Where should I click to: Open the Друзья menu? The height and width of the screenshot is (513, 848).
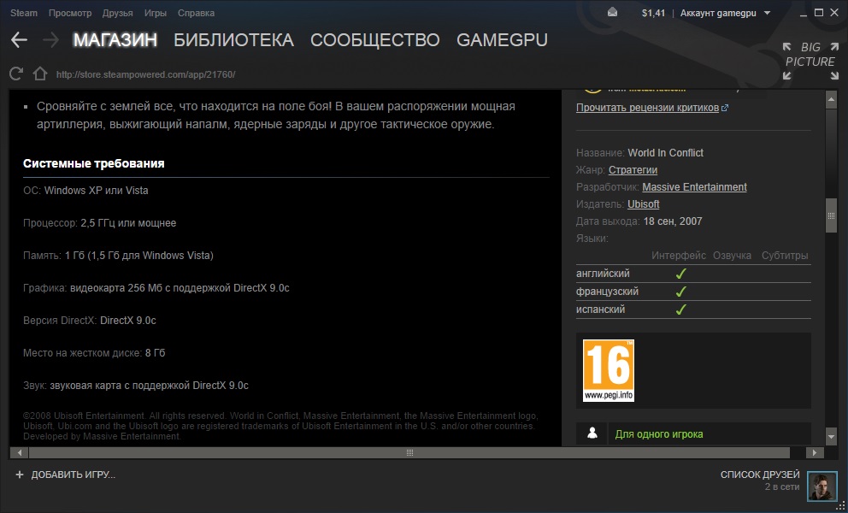(x=118, y=13)
